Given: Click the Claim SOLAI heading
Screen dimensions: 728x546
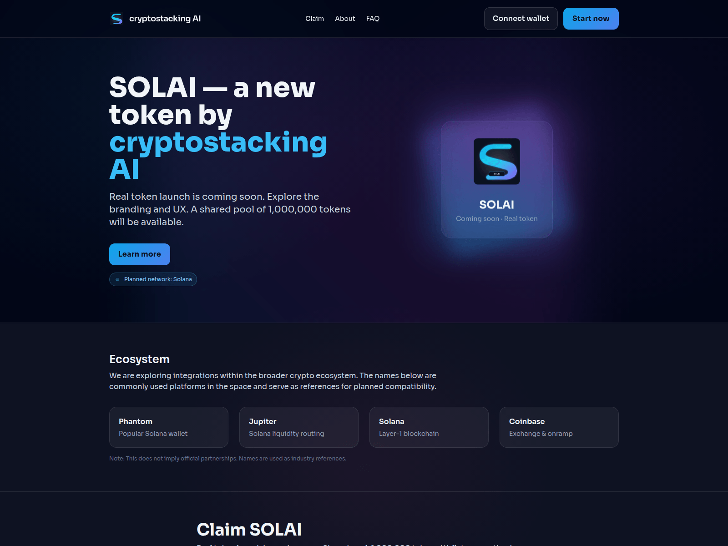Looking at the screenshot, I should (x=249, y=530).
